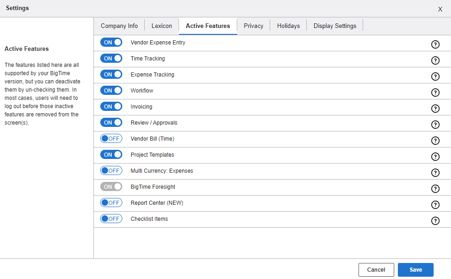This screenshot has width=451, height=279.
Task: Click the Save button
Action: click(415, 270)
